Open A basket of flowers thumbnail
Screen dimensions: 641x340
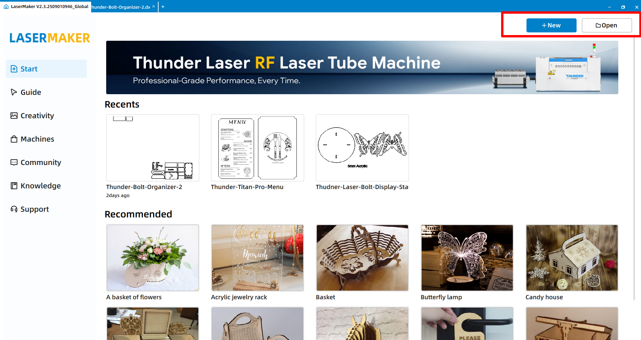[x=153, y=258]
